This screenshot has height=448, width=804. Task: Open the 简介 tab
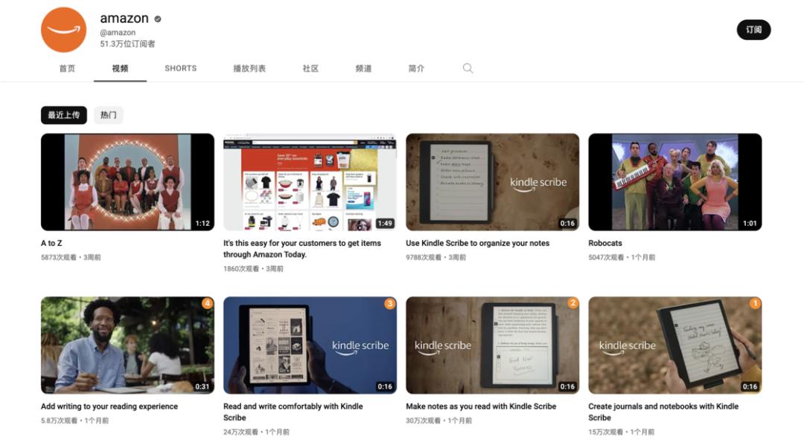[416, 68]
